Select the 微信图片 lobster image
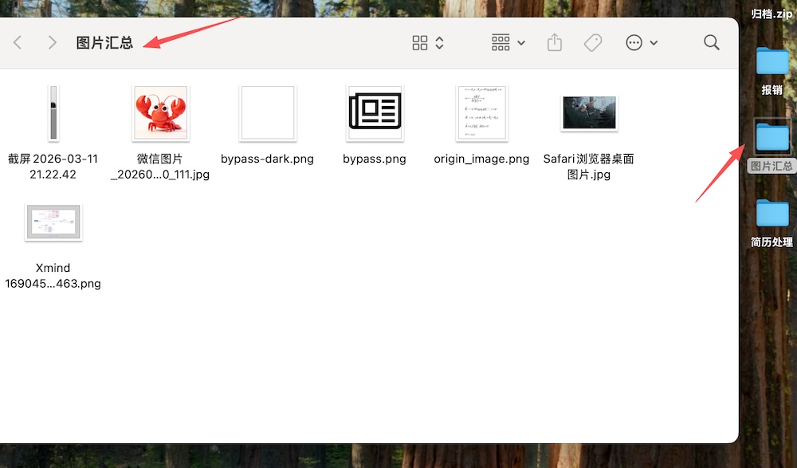Image resolution: width=797 pixels, height=468 pixels. tap(161, 112)
